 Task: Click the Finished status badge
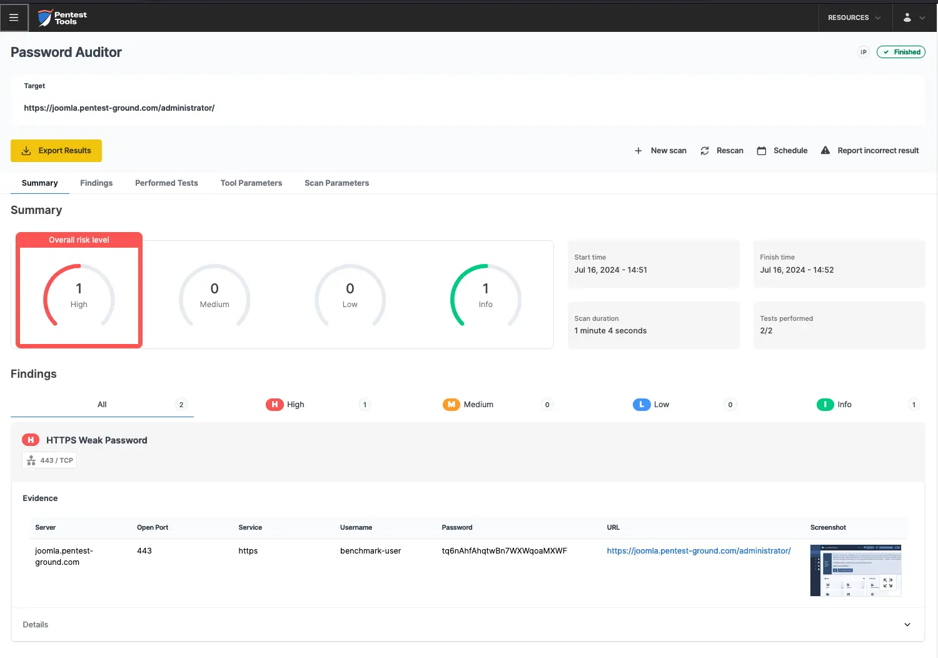point(901,52)
